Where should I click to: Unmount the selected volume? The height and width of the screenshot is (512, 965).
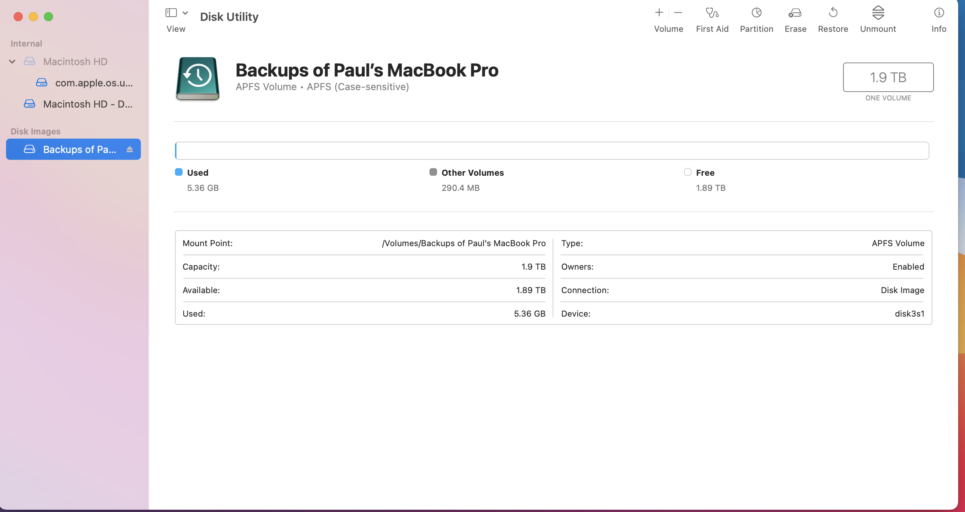(878, 13)
